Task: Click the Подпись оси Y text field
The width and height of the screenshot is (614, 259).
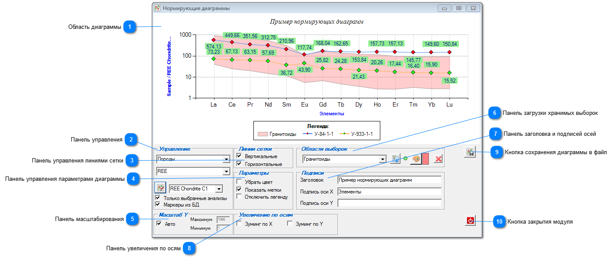Action: [x=389, y=203]
